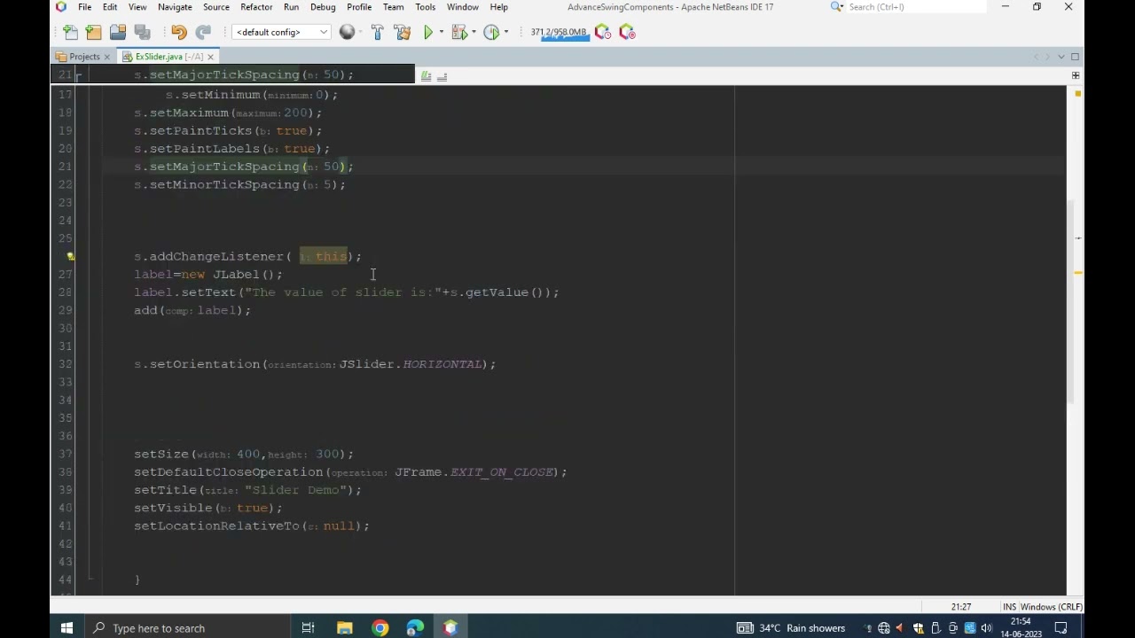Open Google Chrome from taskbar

380,628
